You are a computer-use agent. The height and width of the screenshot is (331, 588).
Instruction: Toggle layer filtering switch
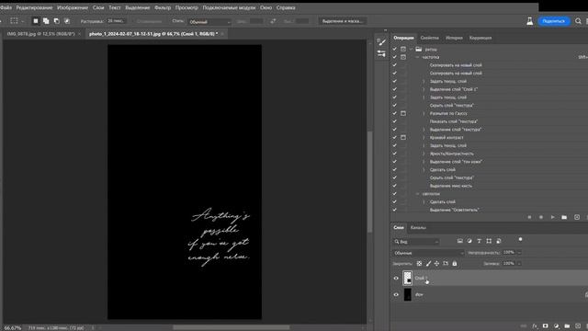coord(520,239)
